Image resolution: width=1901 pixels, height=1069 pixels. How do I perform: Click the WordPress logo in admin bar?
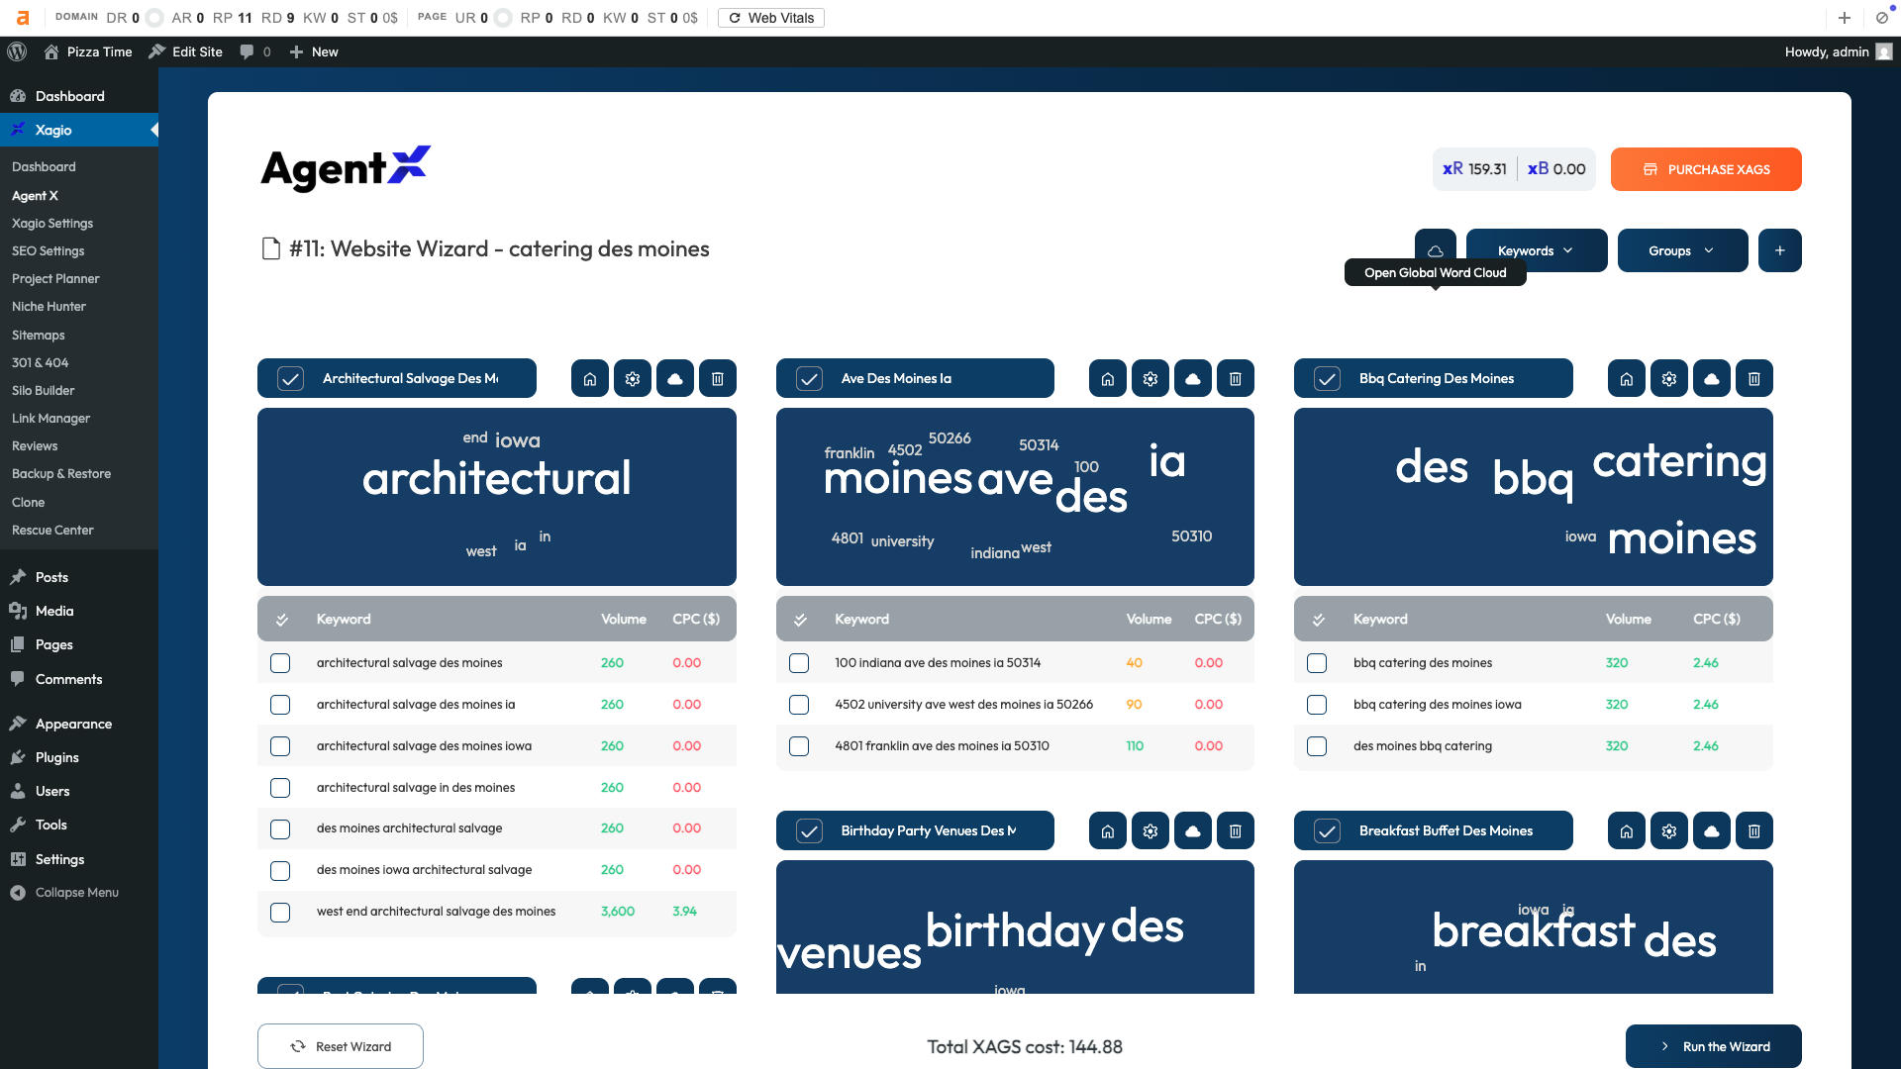click(17, 51)
